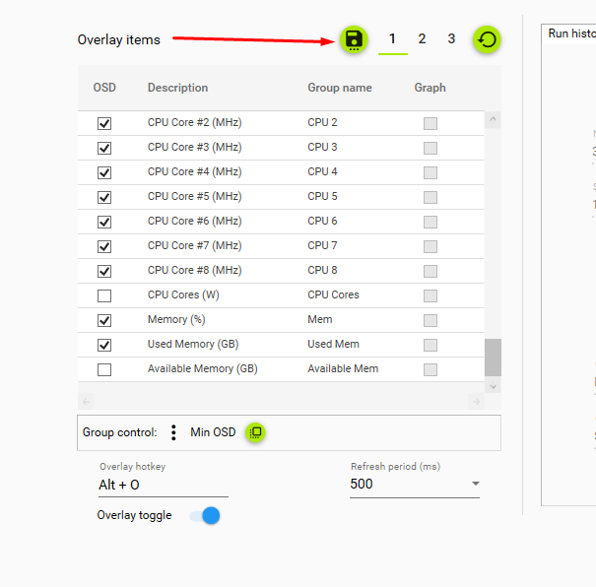This screenshot has width=596, height=587.
Task: Click the green Min OSD icon
Action: click(x=255, y=432)
